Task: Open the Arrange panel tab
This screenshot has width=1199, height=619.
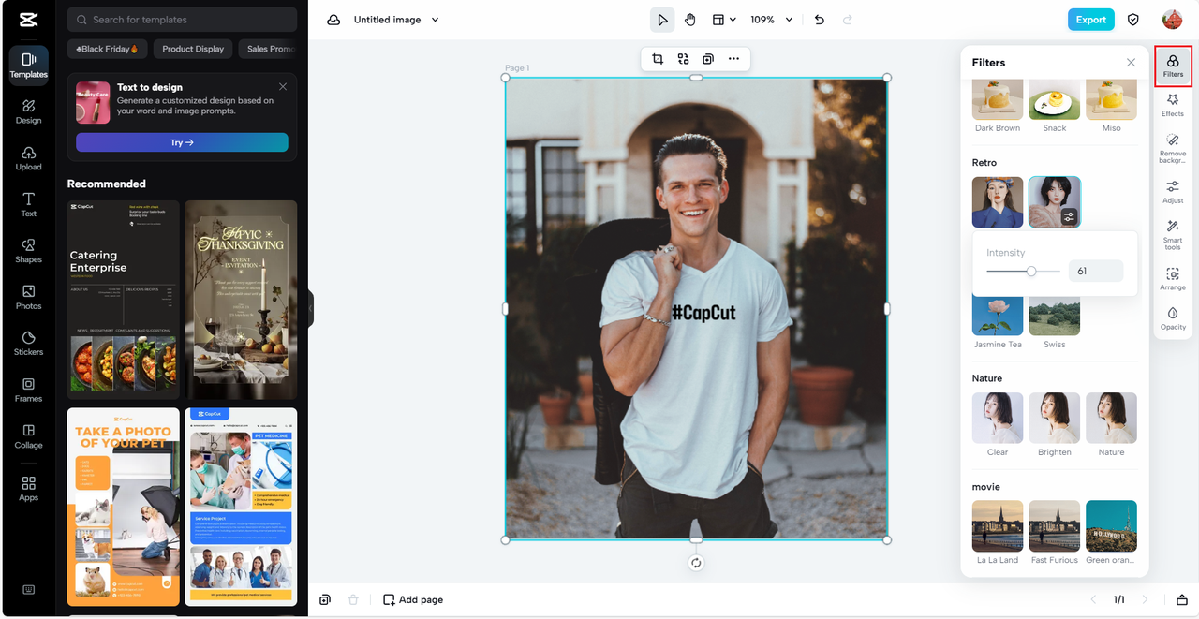Action: tap(1173, 278)
